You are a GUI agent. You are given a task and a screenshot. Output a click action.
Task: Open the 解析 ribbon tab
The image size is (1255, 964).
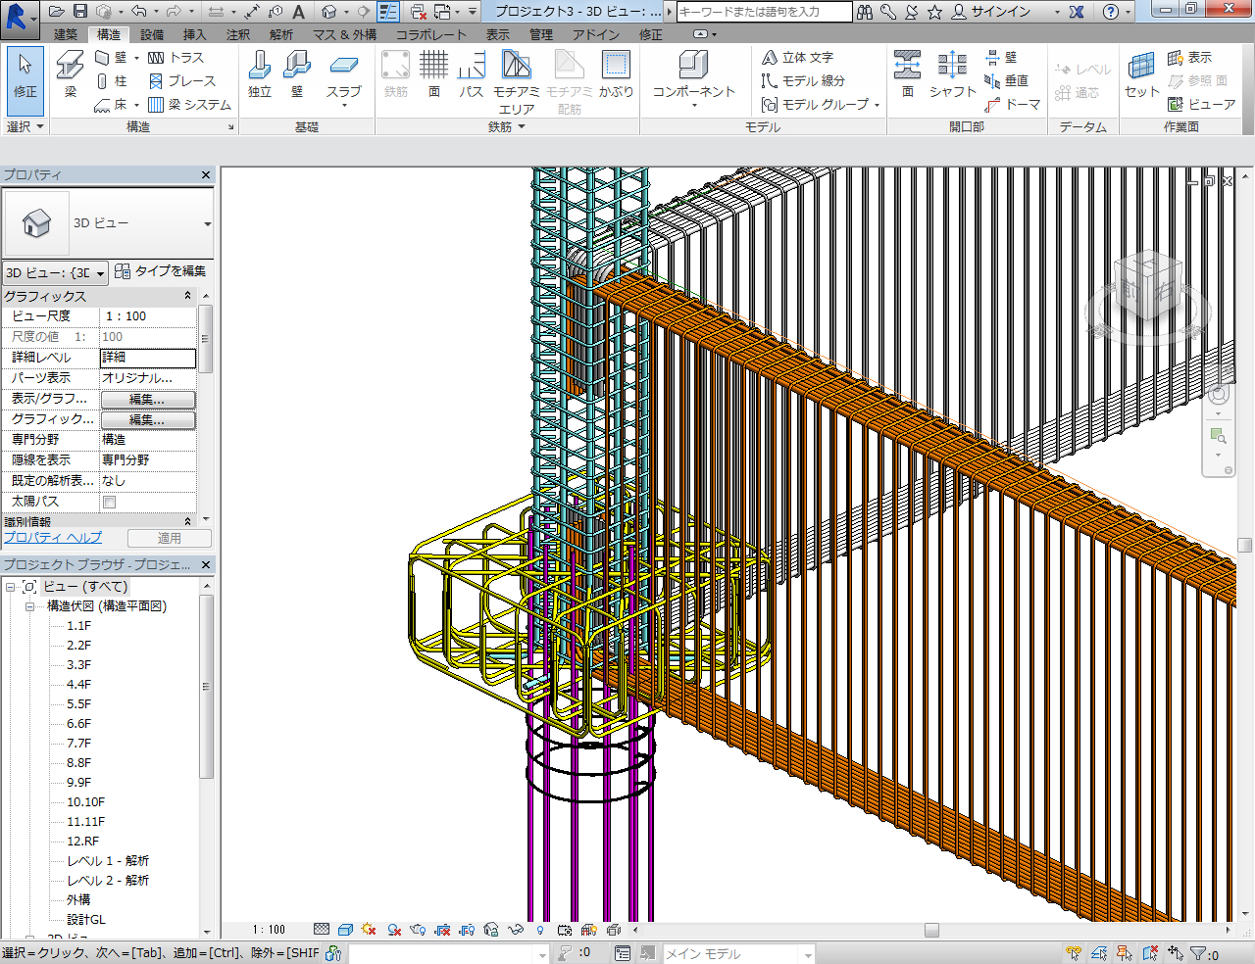coord(281,34)
